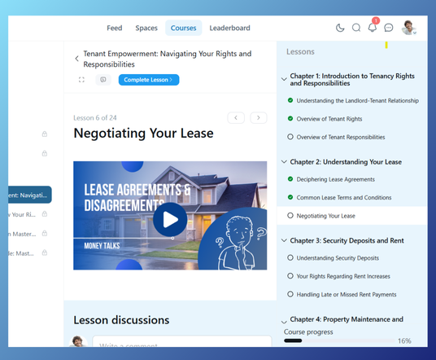Click green checkmark for Overview of Tenant Rights
436x360 pixels.
[290, 119]
